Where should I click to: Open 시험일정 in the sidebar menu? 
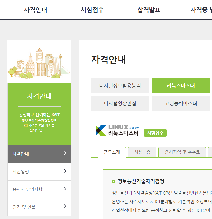click(39, 172)
